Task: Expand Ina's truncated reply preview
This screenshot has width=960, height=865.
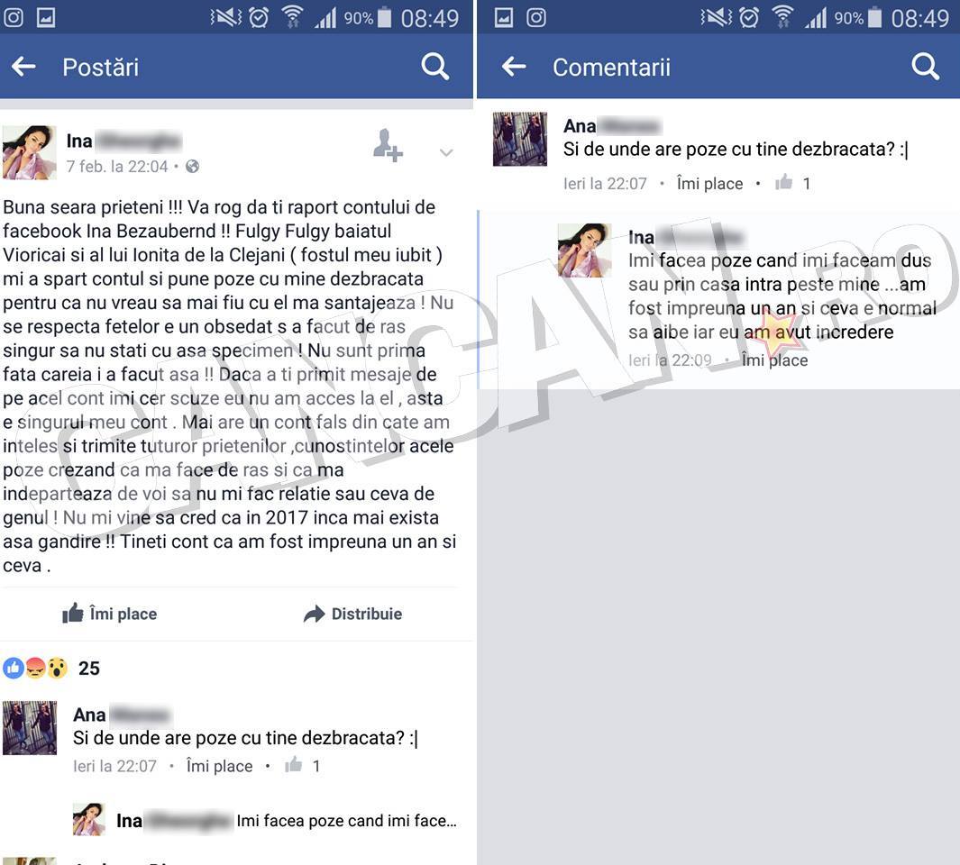Action: pos(346,820)
